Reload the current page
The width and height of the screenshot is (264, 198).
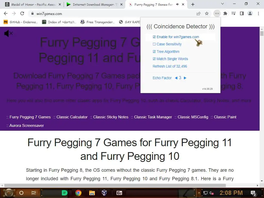[x=22, y=13]
